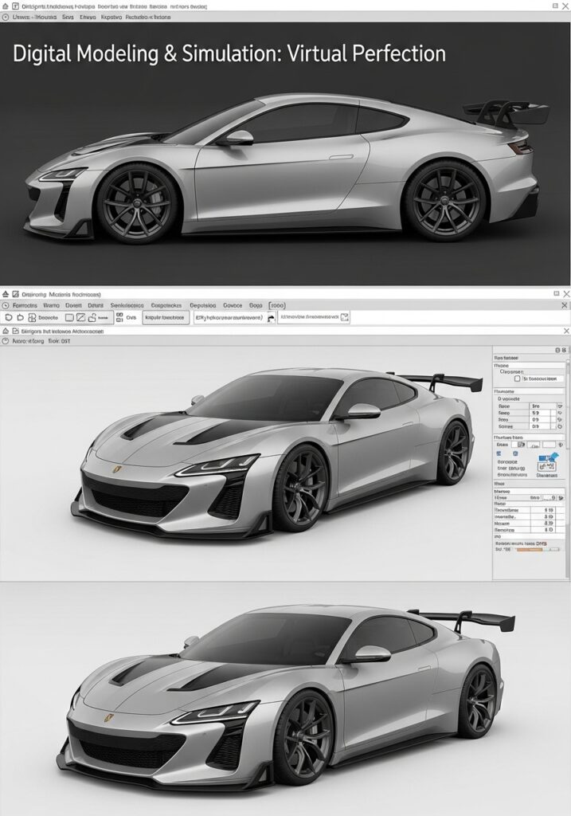The width and height of the screenshot is (571, 816).
Task: Click the blue paint bucket icon in properties panel
Action: [x=553, y=457]
